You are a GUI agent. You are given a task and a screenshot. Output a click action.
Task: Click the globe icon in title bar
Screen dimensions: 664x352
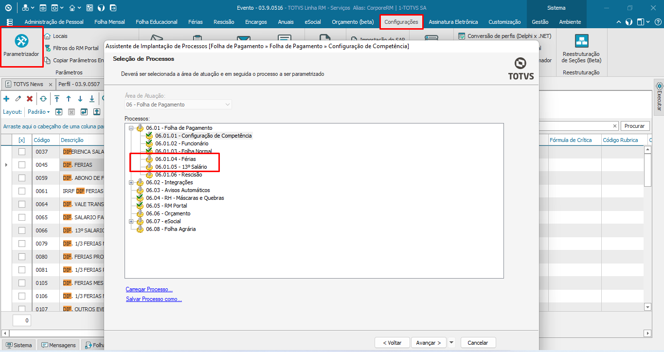tap(101, 8)
